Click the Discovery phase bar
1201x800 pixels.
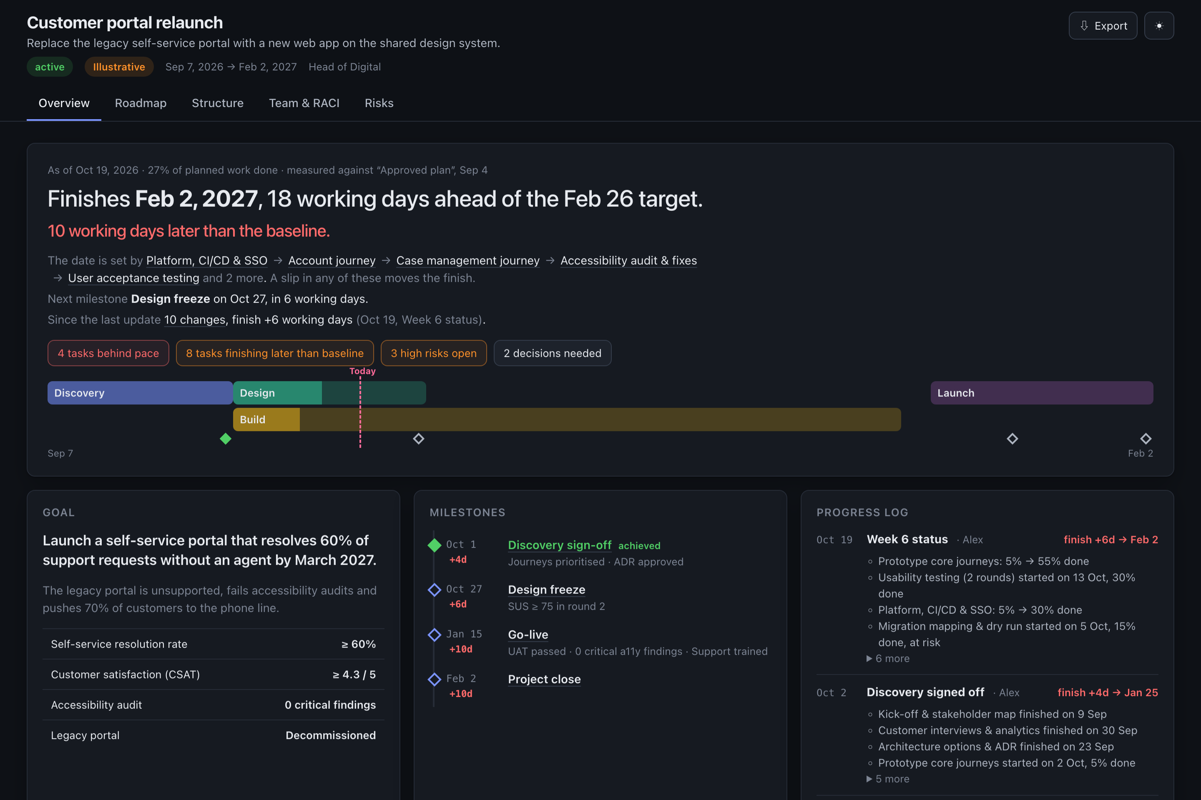pyautogui.click(x=141, y=393)
